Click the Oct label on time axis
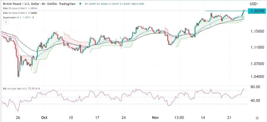Image resolution: width=267 pixels, height=122 pixels. click(44, 117)
